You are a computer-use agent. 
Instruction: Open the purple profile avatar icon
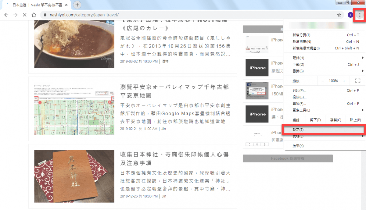coord(350,15)
